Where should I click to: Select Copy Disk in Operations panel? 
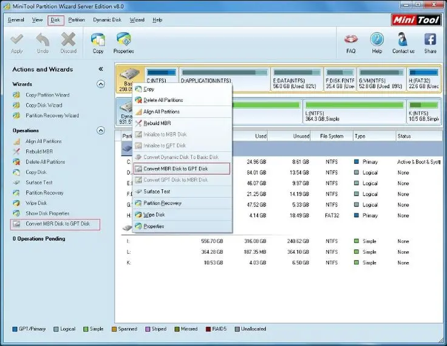(x=36, y=172)
